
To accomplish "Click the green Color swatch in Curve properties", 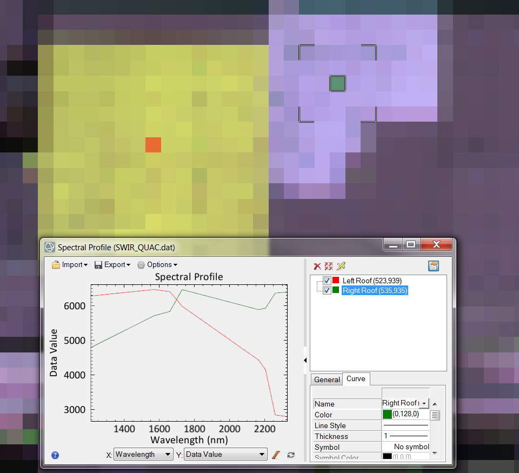I will coord(387,415).
